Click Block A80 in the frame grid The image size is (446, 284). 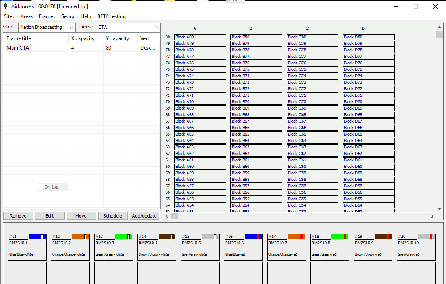pyautogui.click(x=200, y=37)
